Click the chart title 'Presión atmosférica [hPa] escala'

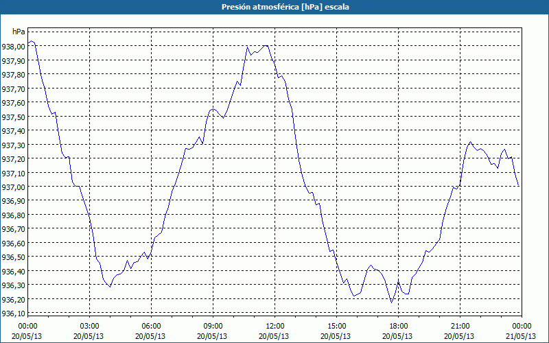(285, 7)
